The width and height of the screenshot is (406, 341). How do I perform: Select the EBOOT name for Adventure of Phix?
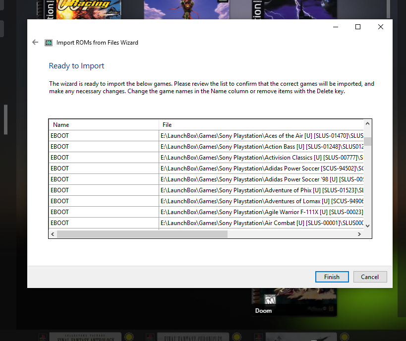(104, 190)
